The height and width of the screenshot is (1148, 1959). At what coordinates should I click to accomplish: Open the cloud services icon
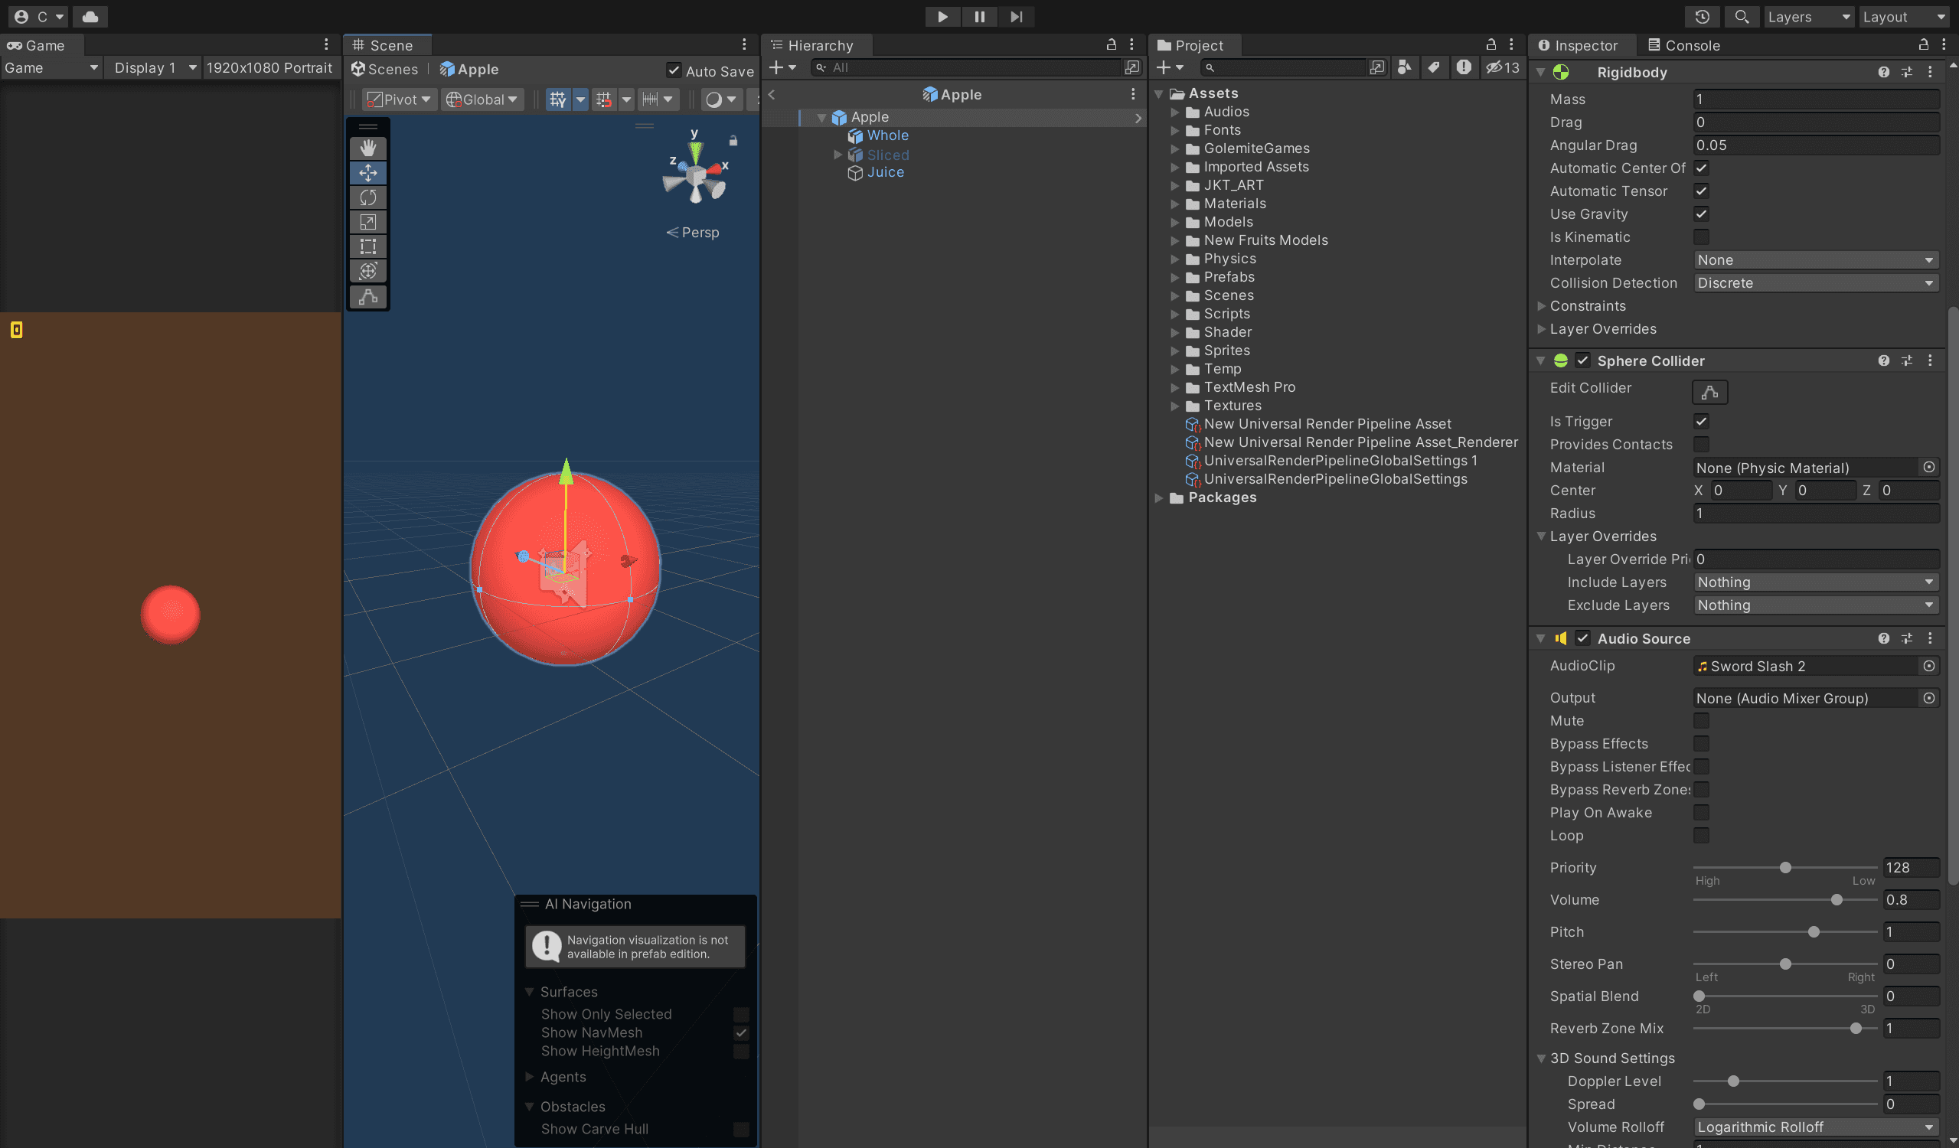coord(90,16)
